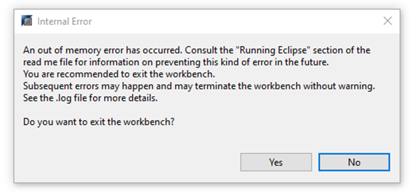Viewport: 410px width, 192px height.
Task: Click the words "without warning" in the message
Action: [x=339, y=86]
